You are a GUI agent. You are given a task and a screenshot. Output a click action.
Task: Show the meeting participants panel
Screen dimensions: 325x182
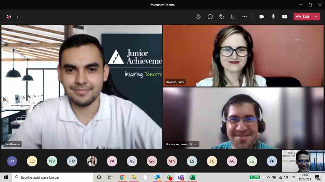click(199, 17)
